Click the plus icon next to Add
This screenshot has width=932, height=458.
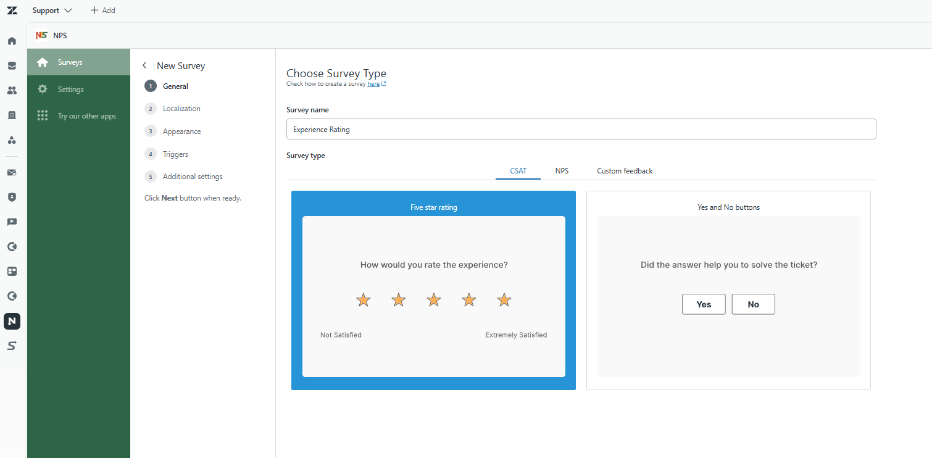94,10
